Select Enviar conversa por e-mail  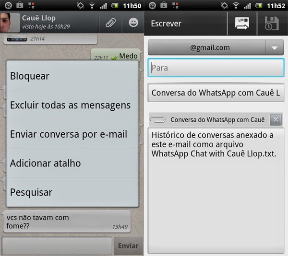(72, 134)
